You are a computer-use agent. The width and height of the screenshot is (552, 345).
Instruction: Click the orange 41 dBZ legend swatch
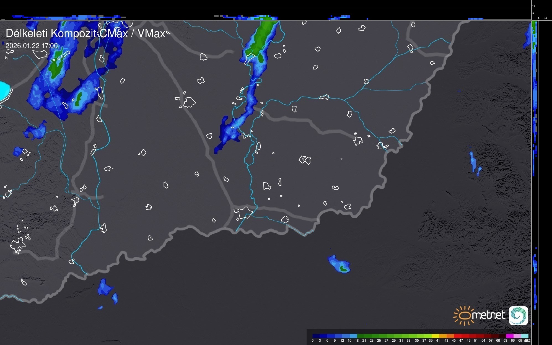coord(443,336)
